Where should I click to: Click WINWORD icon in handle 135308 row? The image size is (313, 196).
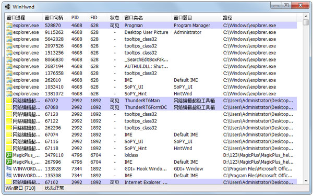(x=9, y=176)
